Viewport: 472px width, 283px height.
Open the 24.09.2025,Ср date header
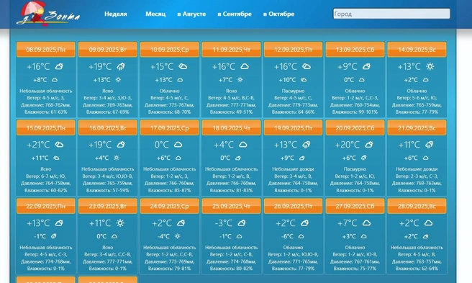[170, 206]
